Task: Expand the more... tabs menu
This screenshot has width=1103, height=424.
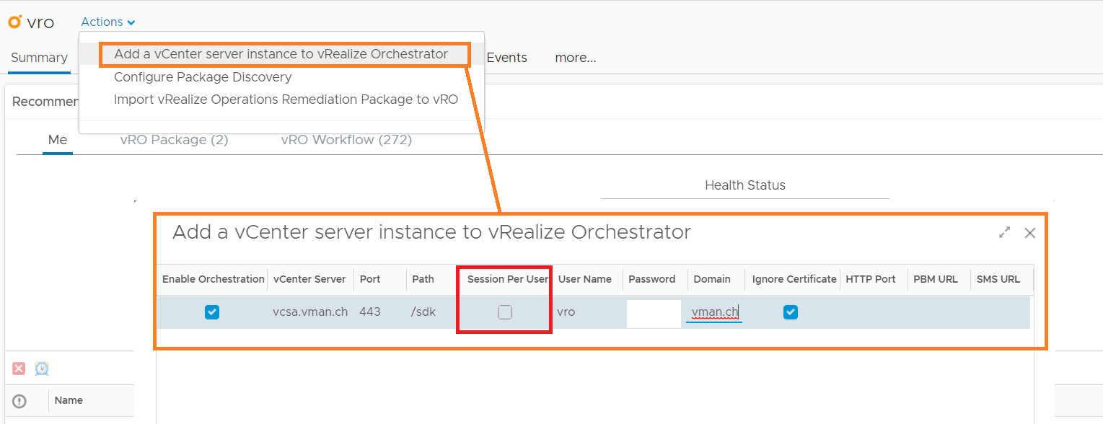Action: click(x=575, y=58)
